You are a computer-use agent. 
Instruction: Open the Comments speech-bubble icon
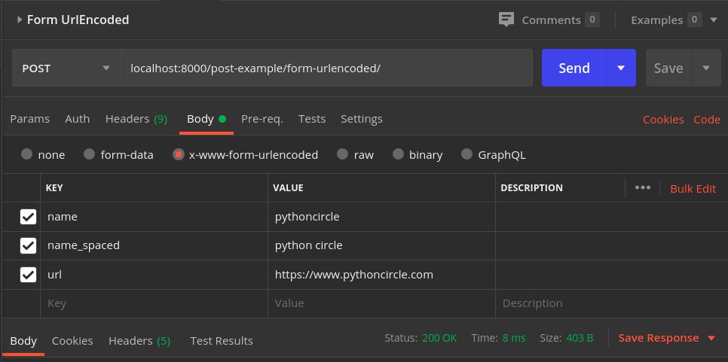(x=506, y=20)
